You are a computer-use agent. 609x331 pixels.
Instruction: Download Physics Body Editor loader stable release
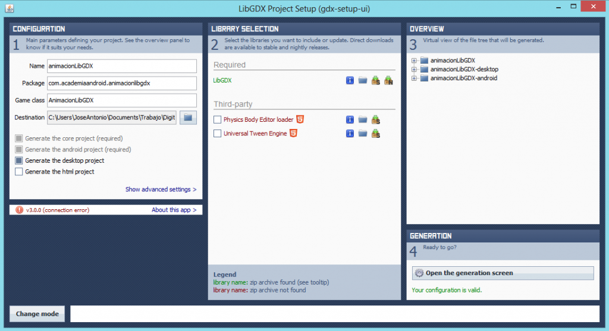(376, 119)
